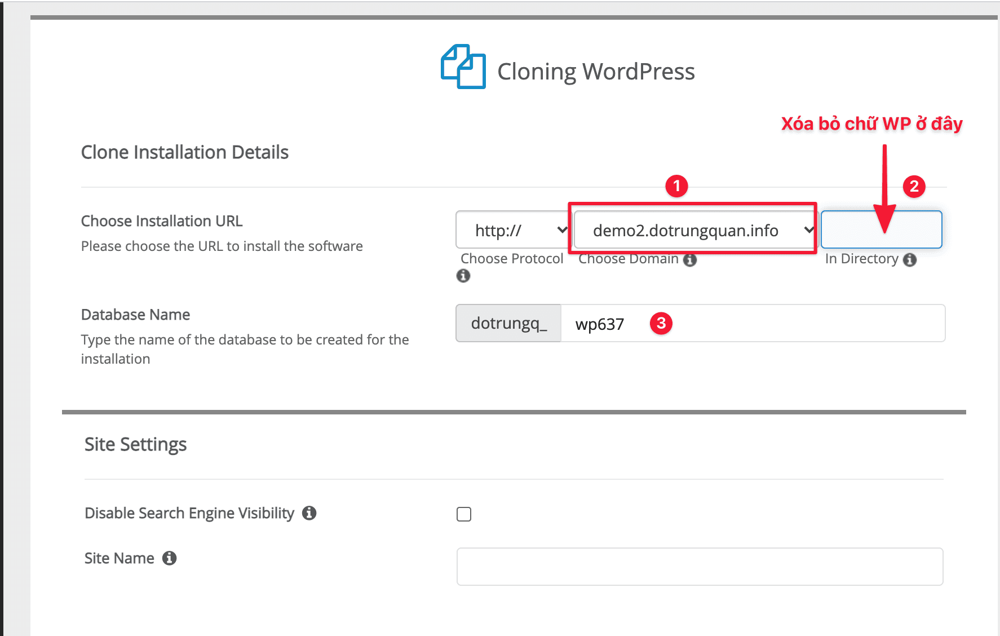The width and height of the screenshot is (1000, 636).
Task: Click the red numbered badge 3
Action: (x=662, y=323)
